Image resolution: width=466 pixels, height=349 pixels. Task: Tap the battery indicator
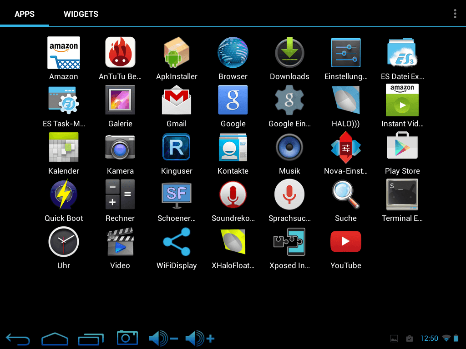point(456,338)
